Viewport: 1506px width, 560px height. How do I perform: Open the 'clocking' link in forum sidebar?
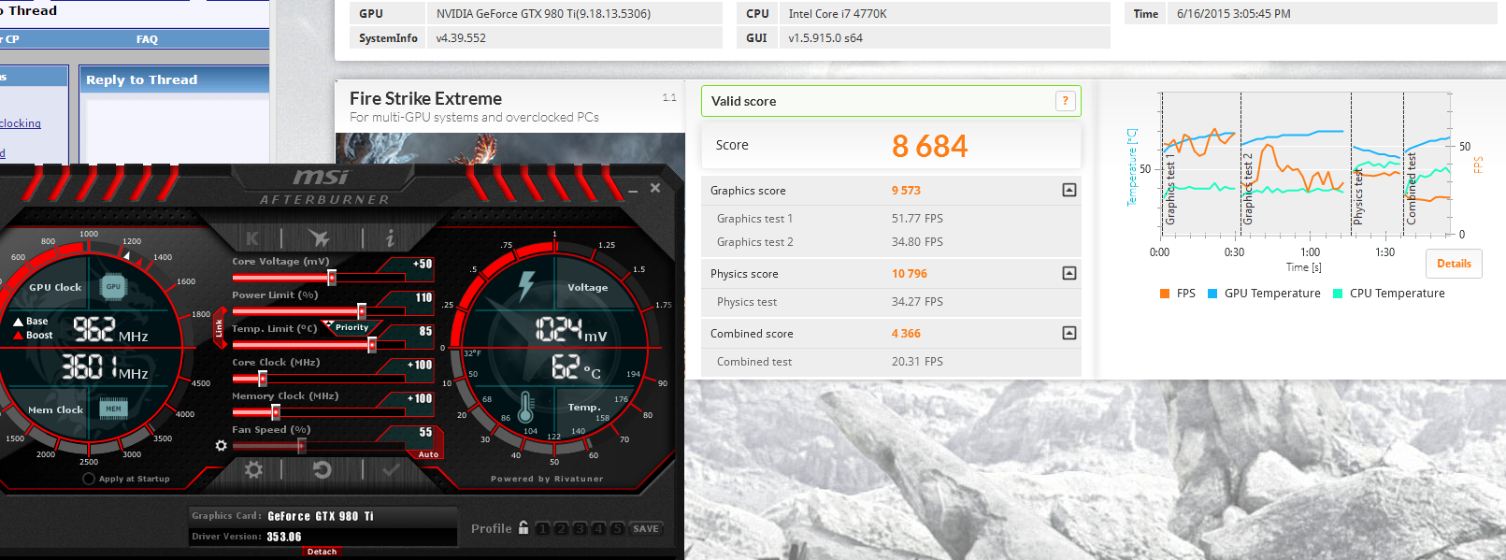(x=20, y=123)
